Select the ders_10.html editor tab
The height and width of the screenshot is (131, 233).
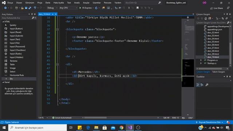[44, 14]
